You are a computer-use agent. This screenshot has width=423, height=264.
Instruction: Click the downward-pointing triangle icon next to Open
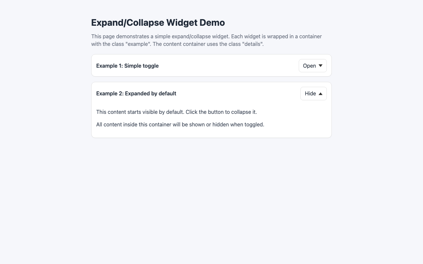pos(320,66)
